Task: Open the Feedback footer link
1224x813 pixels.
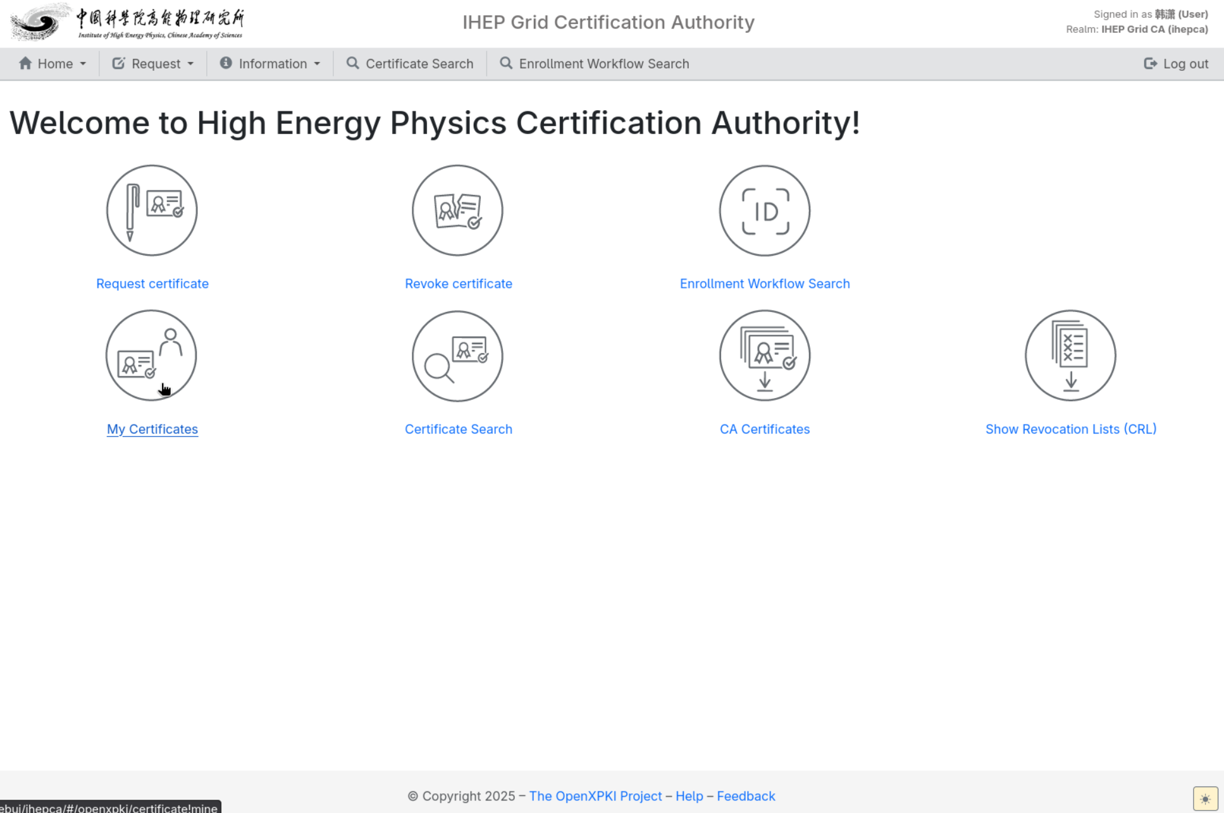Action: pos(746,796)
